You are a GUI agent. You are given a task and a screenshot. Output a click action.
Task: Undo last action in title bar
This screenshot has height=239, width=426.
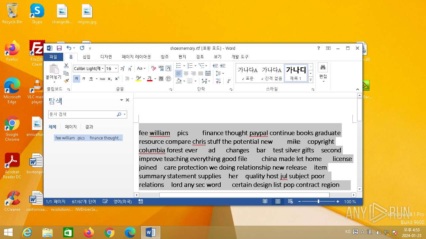[69, 48]
